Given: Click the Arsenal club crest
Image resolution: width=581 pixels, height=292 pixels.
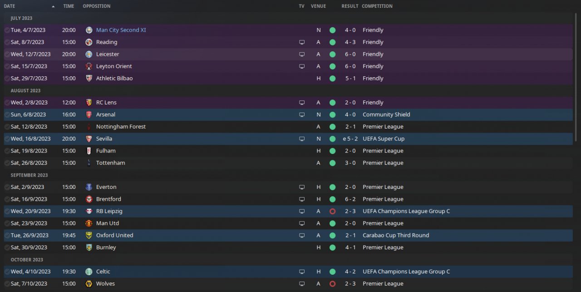Looking at the screenshot, I should click(89, 115).
